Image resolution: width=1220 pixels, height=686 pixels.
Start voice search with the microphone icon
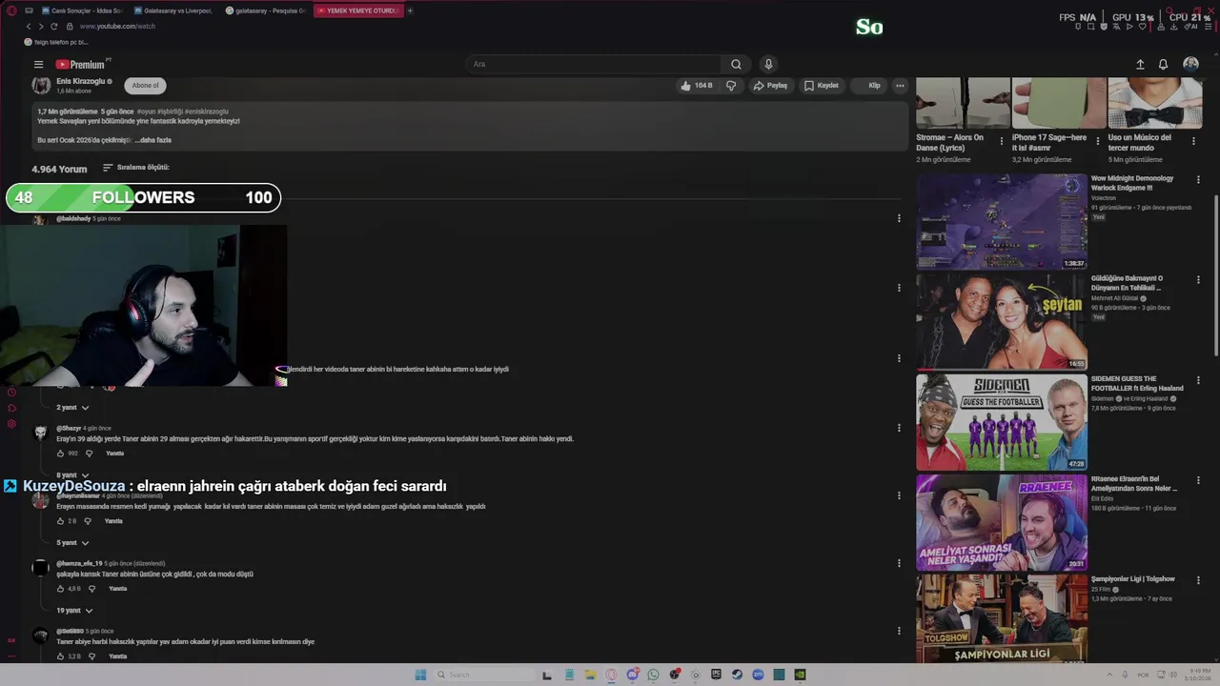click(768, 65)
